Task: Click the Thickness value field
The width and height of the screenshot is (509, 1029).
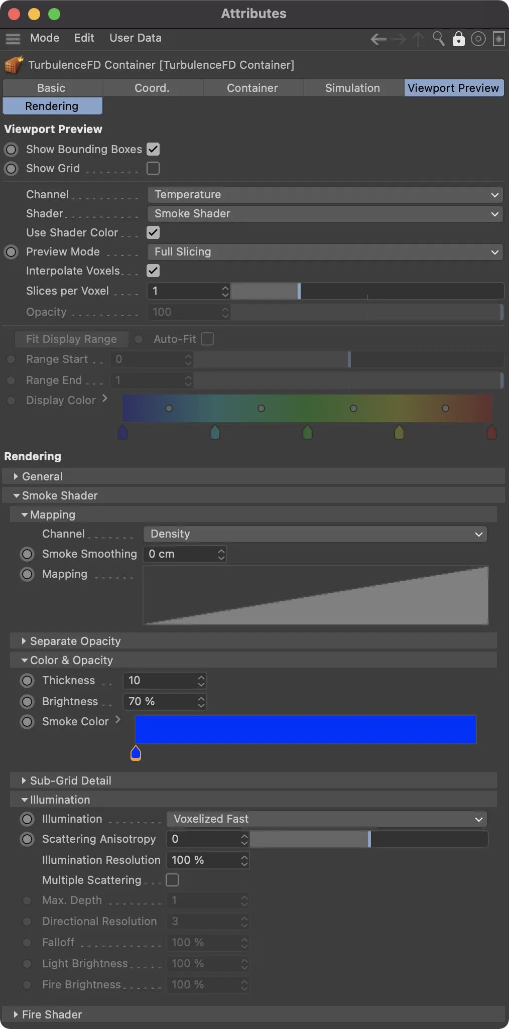Action: pos(160,681)
